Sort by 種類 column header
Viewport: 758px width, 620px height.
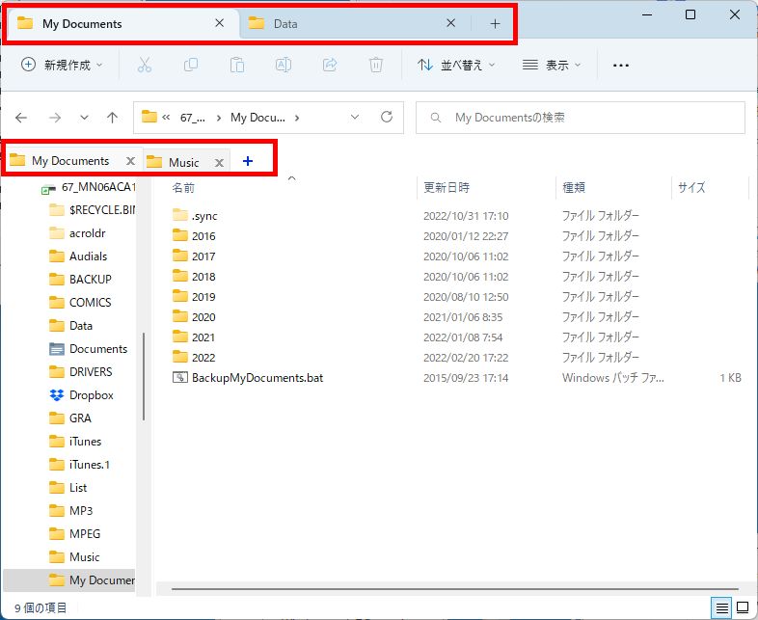(574, 187)
